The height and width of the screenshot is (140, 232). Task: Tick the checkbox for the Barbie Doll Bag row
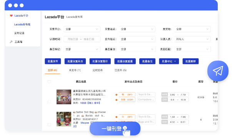pyautogui.click(x=49, y=125)
